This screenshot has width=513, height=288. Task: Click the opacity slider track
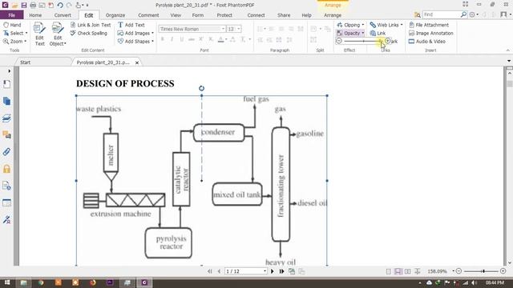coord(363,41)
